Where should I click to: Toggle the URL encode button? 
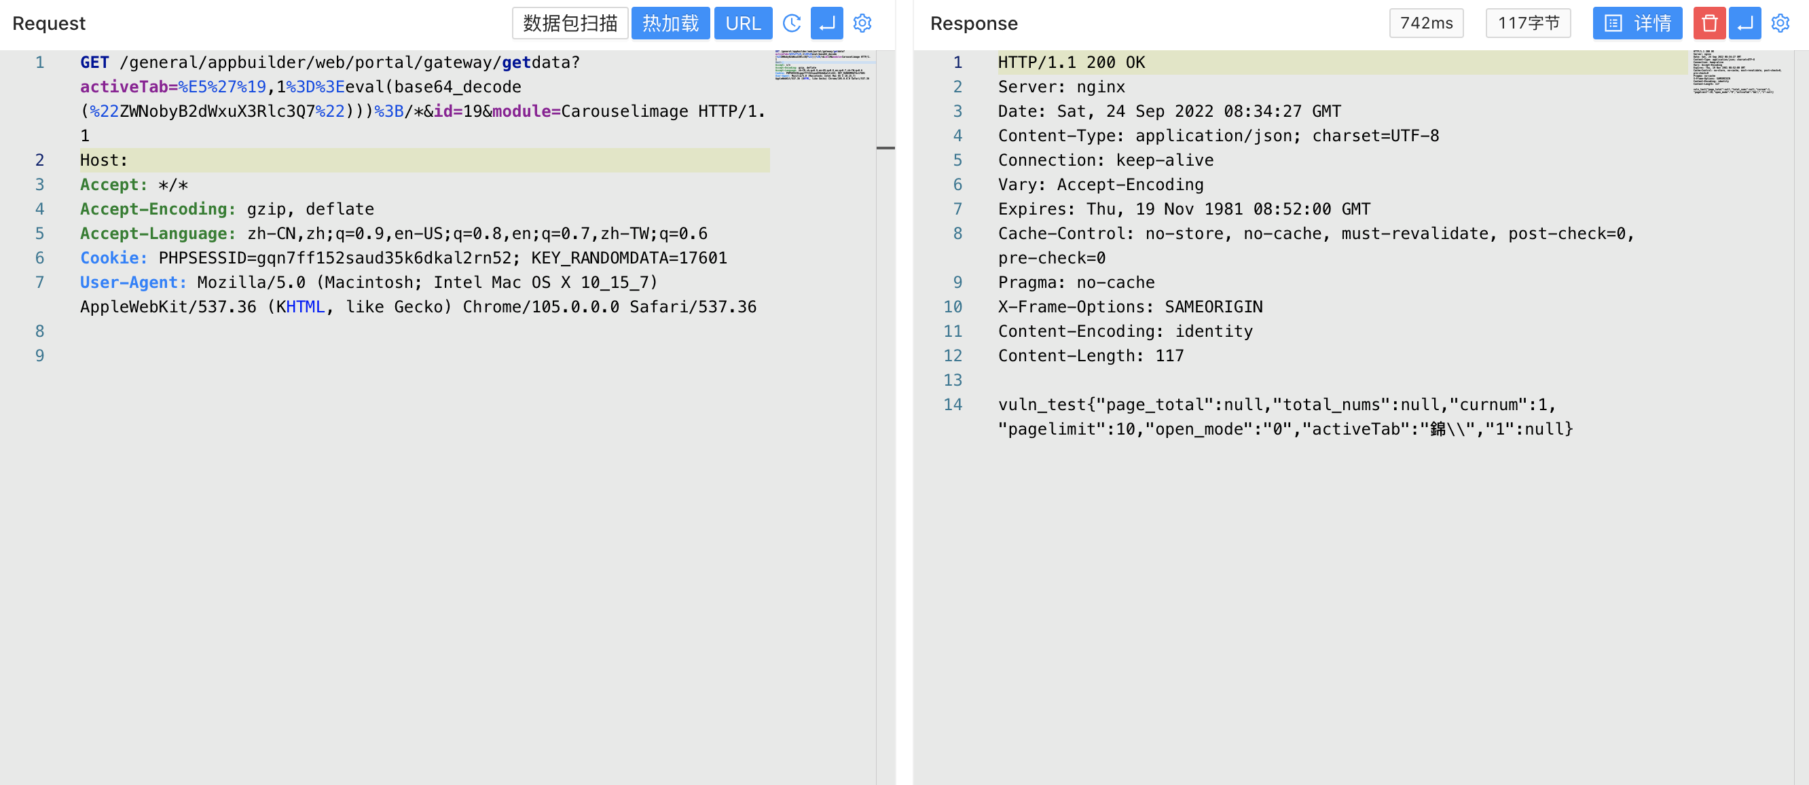[743, 23]
